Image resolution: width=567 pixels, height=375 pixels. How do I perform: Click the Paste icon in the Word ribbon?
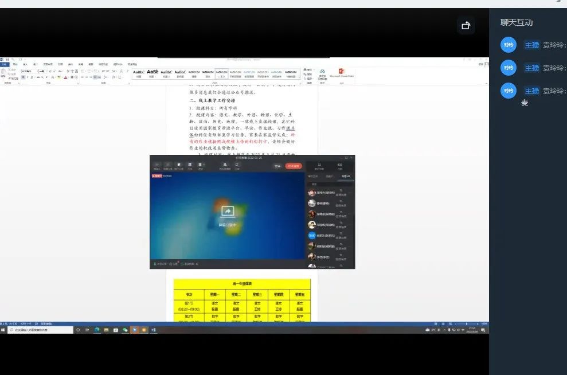pos(4,72)
